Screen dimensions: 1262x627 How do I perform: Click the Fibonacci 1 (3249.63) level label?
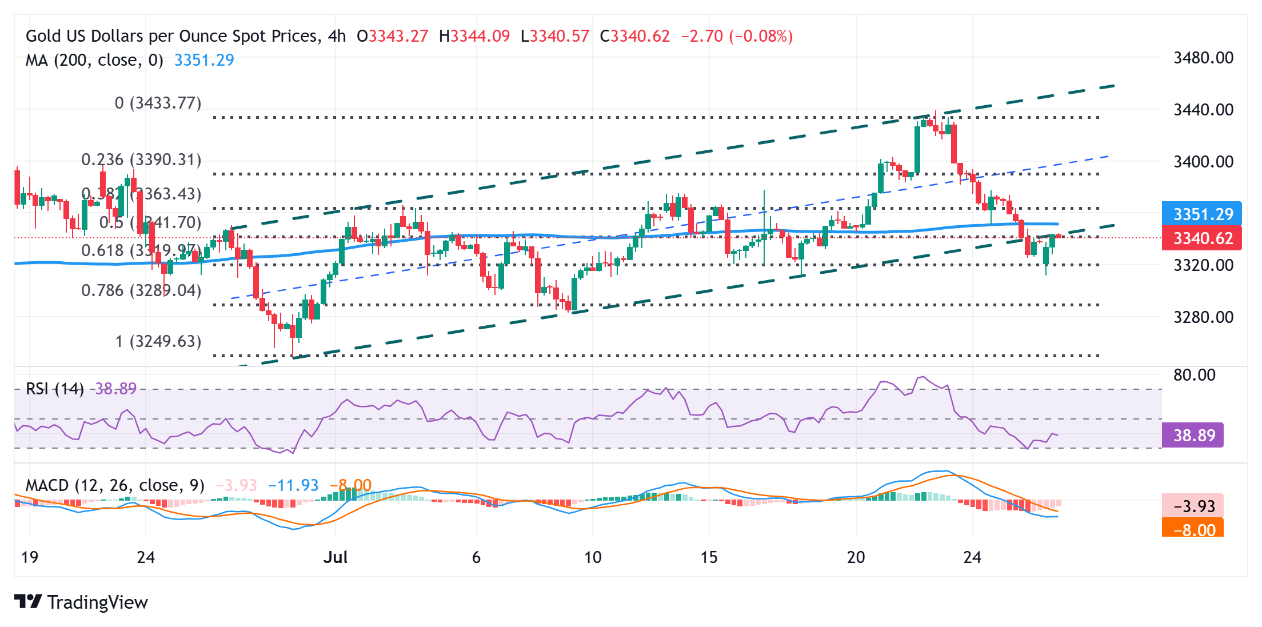pos(158,341)
